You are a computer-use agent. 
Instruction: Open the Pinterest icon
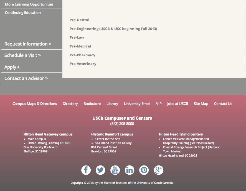pos(144,170)
